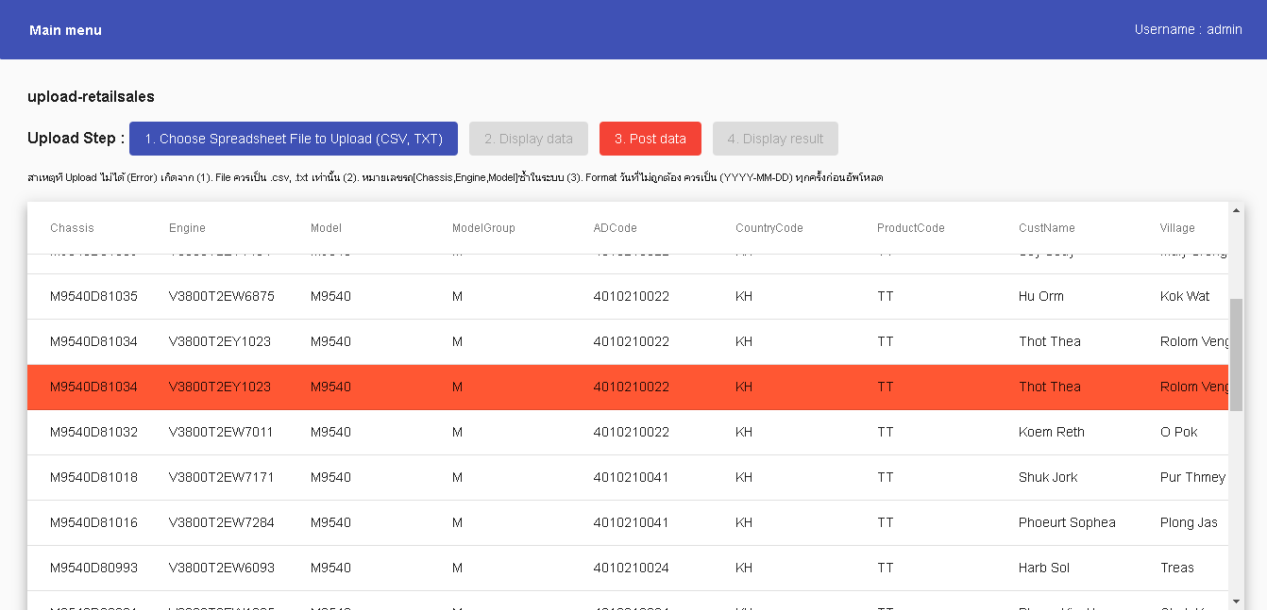The height and width of the screenshot is (610, 1267).
Task: Click the ADCode column header
Action: pos(615,227)
